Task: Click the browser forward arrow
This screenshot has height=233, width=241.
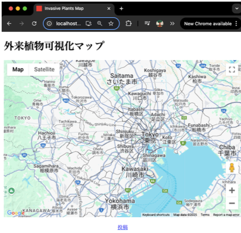Action: (x=22, y=24)
